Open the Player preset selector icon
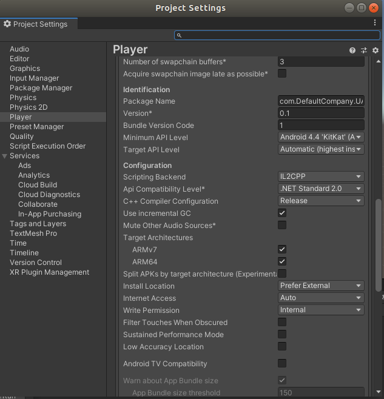The height and width of the screenshot is (399, 384). point(364,50)
